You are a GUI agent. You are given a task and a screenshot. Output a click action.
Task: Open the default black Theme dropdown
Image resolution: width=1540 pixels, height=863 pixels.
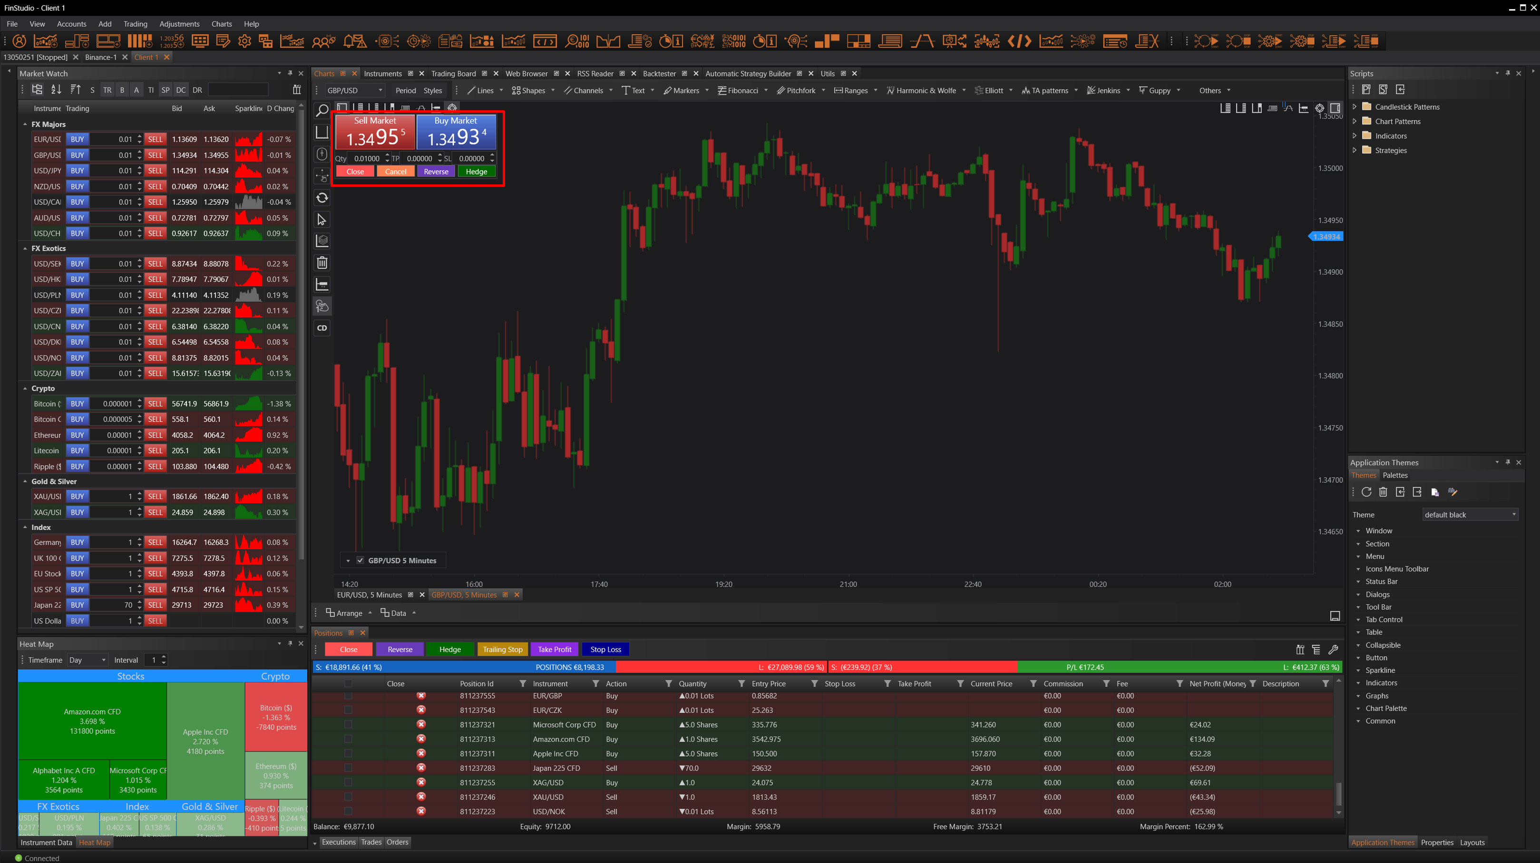point(1470,515)
